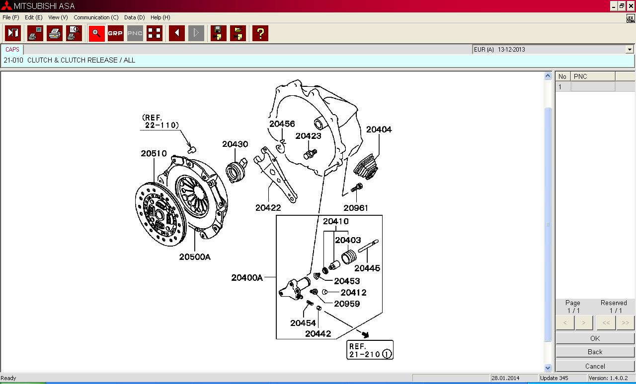This screenshot has height=384, width=636.
Task: Open the Communication (C) menu
Action: click(x=96, y=17)
